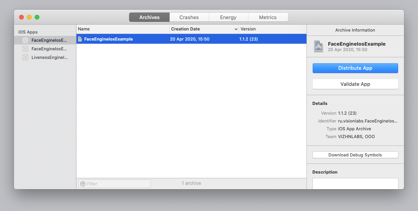The image size is (418, 211).
Task: Open the Crashes tab
Action: 189,17
